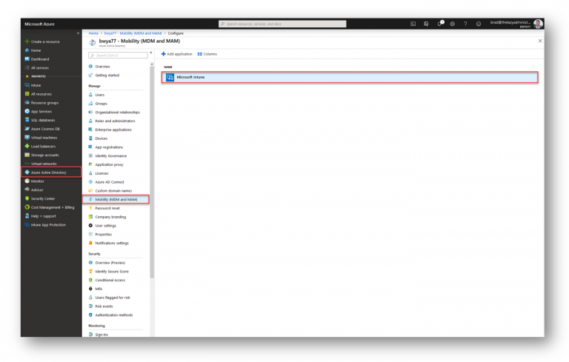
Task: Click Create a resource plus icon
Action: 27,41
